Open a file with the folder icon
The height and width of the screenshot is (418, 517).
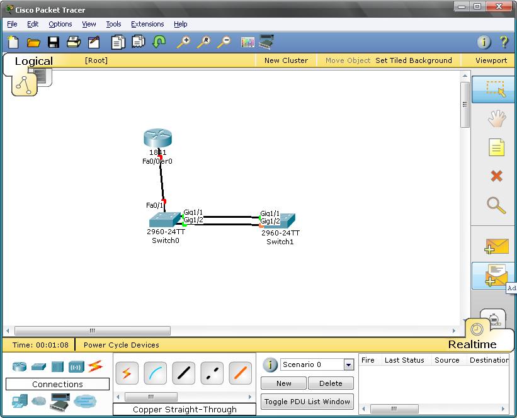coord(33,43)
